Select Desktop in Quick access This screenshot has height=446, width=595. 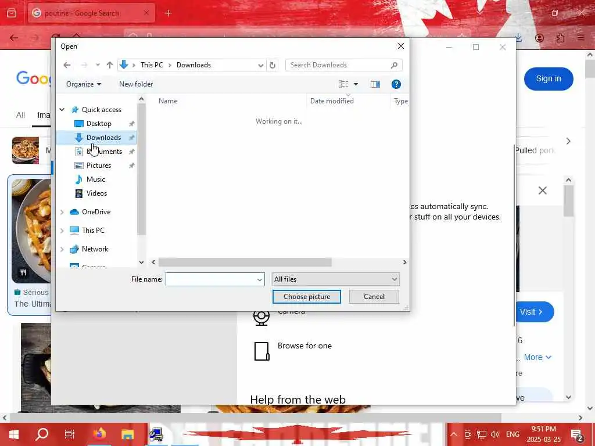coord(99,124)
